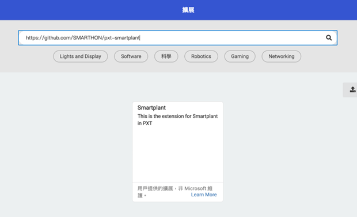This screenshot has height=217, width=357.
Task: Click the 'This is the extension for Smartplant' description
Action: (177, 119)
